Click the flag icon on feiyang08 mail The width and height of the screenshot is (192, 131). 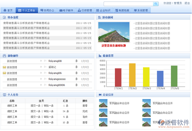click(x=45, y=61)
